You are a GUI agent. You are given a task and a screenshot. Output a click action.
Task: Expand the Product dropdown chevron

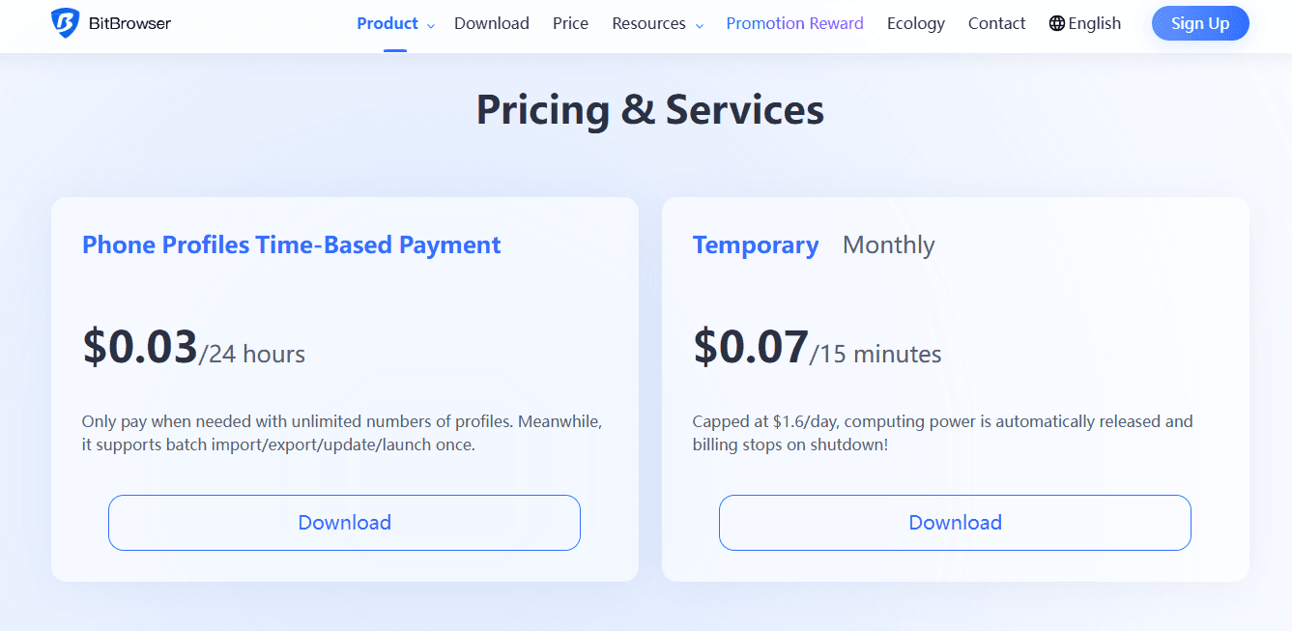pos(431,26)
